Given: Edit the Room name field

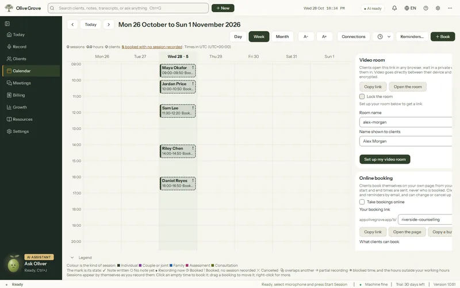Looking at the screenshot, I should [x=406, y=122].
